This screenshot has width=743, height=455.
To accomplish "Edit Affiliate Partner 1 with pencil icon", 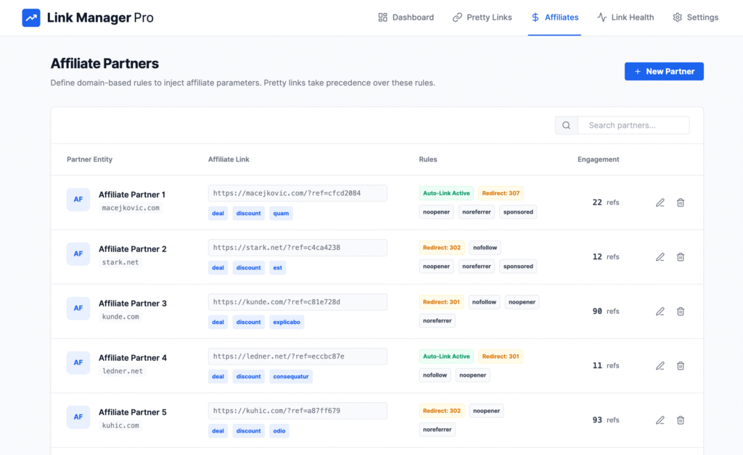I will [x=660, y=203].
